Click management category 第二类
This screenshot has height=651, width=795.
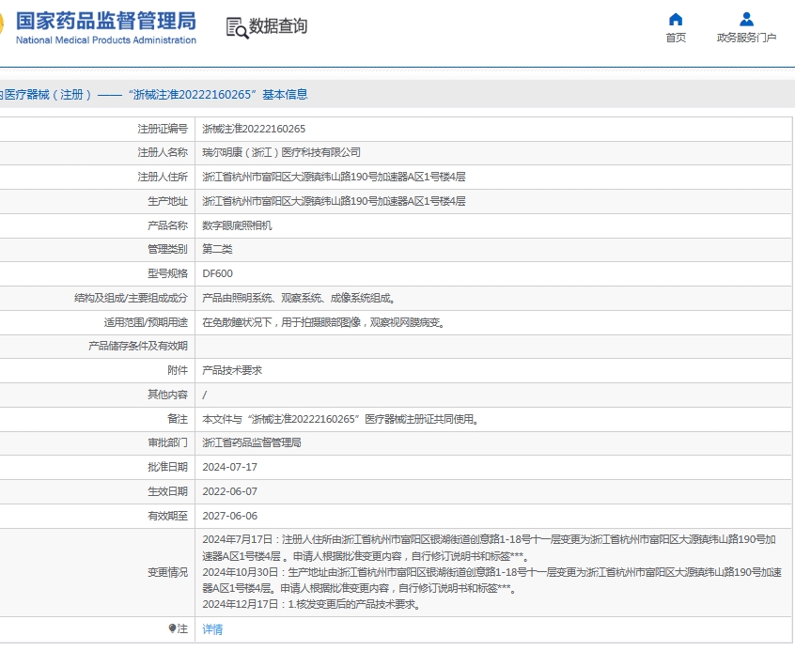pyautogui.click(x=217, y=249)
